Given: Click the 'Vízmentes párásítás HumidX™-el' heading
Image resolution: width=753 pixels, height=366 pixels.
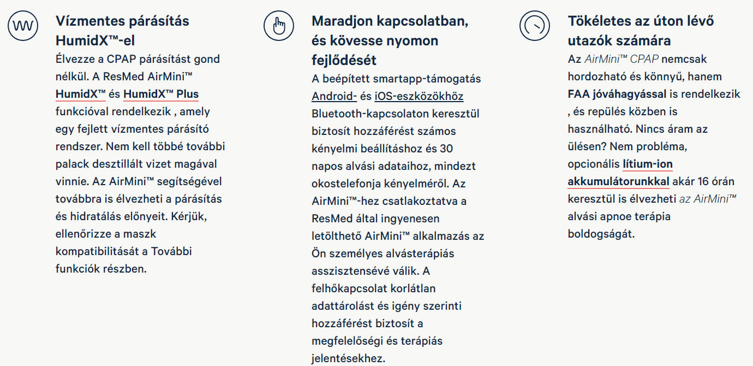Looking at the screenshot, I should click(x=122, y=31).
